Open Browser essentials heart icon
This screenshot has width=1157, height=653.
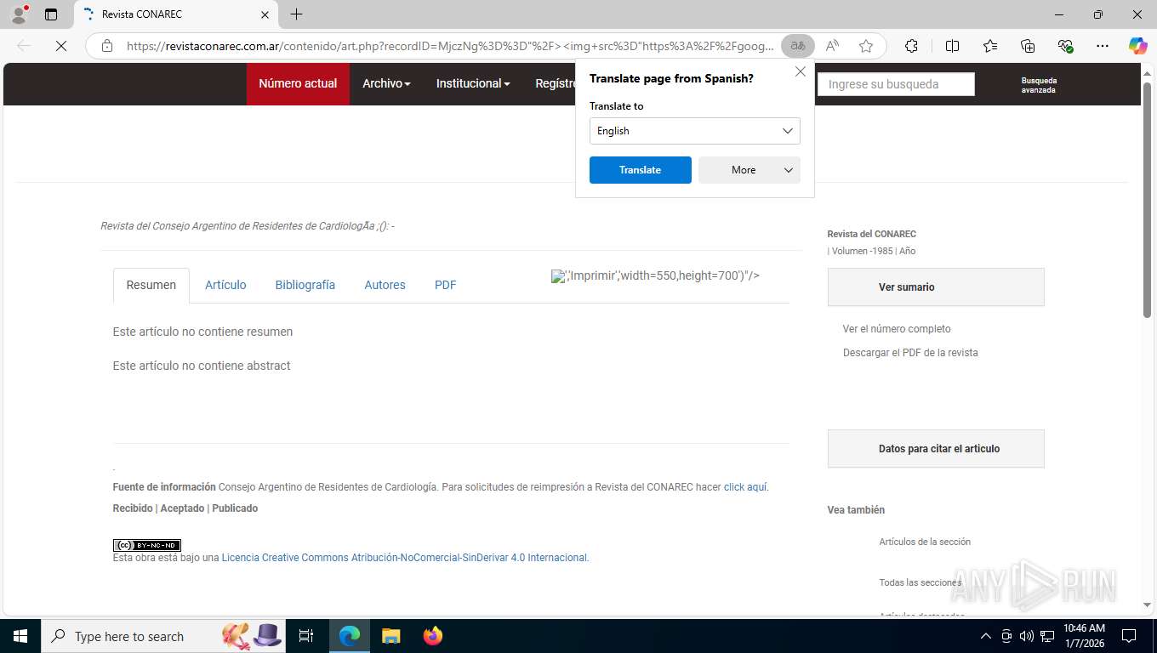click(x=1065, y=46)
